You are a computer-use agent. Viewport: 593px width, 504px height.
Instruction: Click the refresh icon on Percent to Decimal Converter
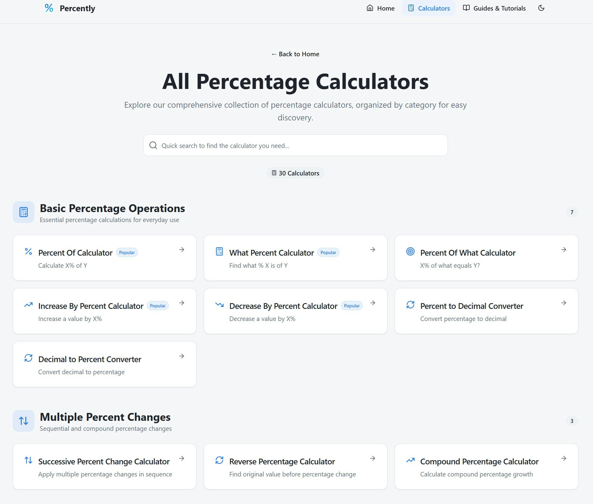tap(410, 305)
